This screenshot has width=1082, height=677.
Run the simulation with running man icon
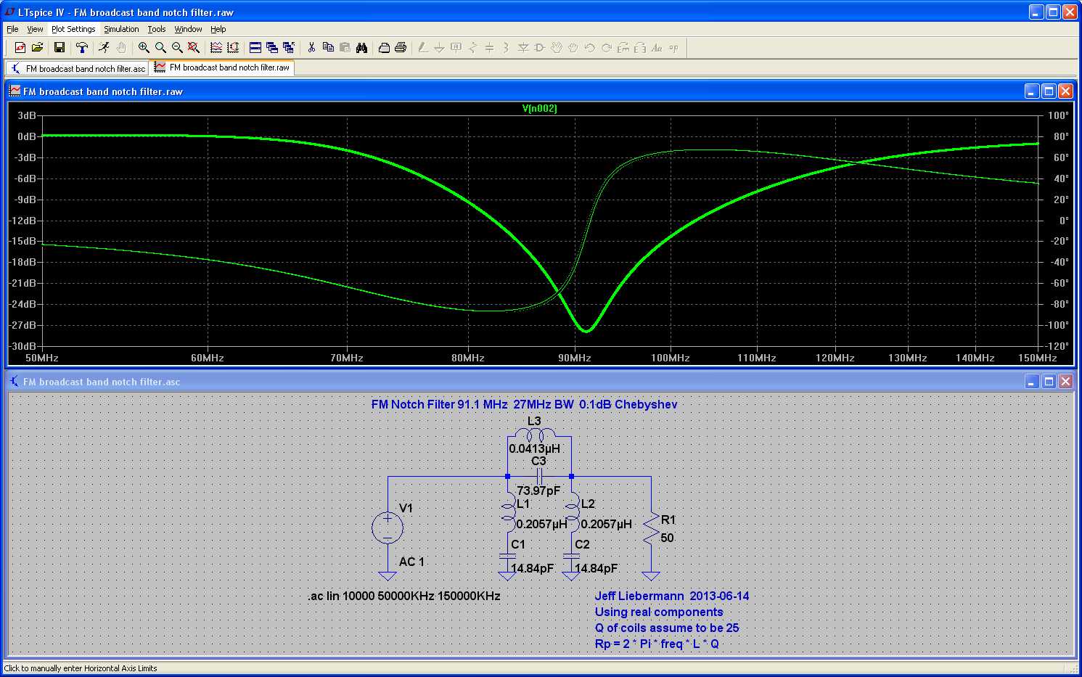click(104, 48)
